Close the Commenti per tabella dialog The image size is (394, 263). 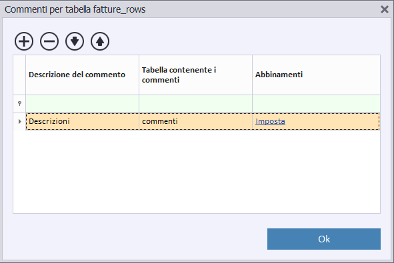385,9
